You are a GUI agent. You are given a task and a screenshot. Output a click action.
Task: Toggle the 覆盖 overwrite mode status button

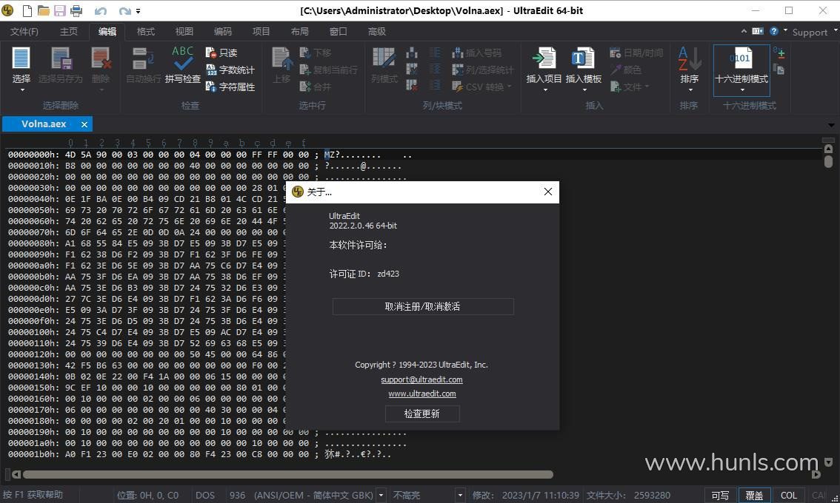[754, 496]
